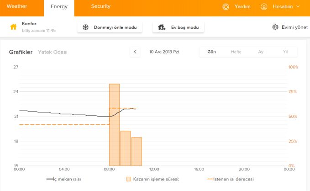Click the user account icon beside Hesabım
Screen dimensions: 310x191
click(264, 7)
